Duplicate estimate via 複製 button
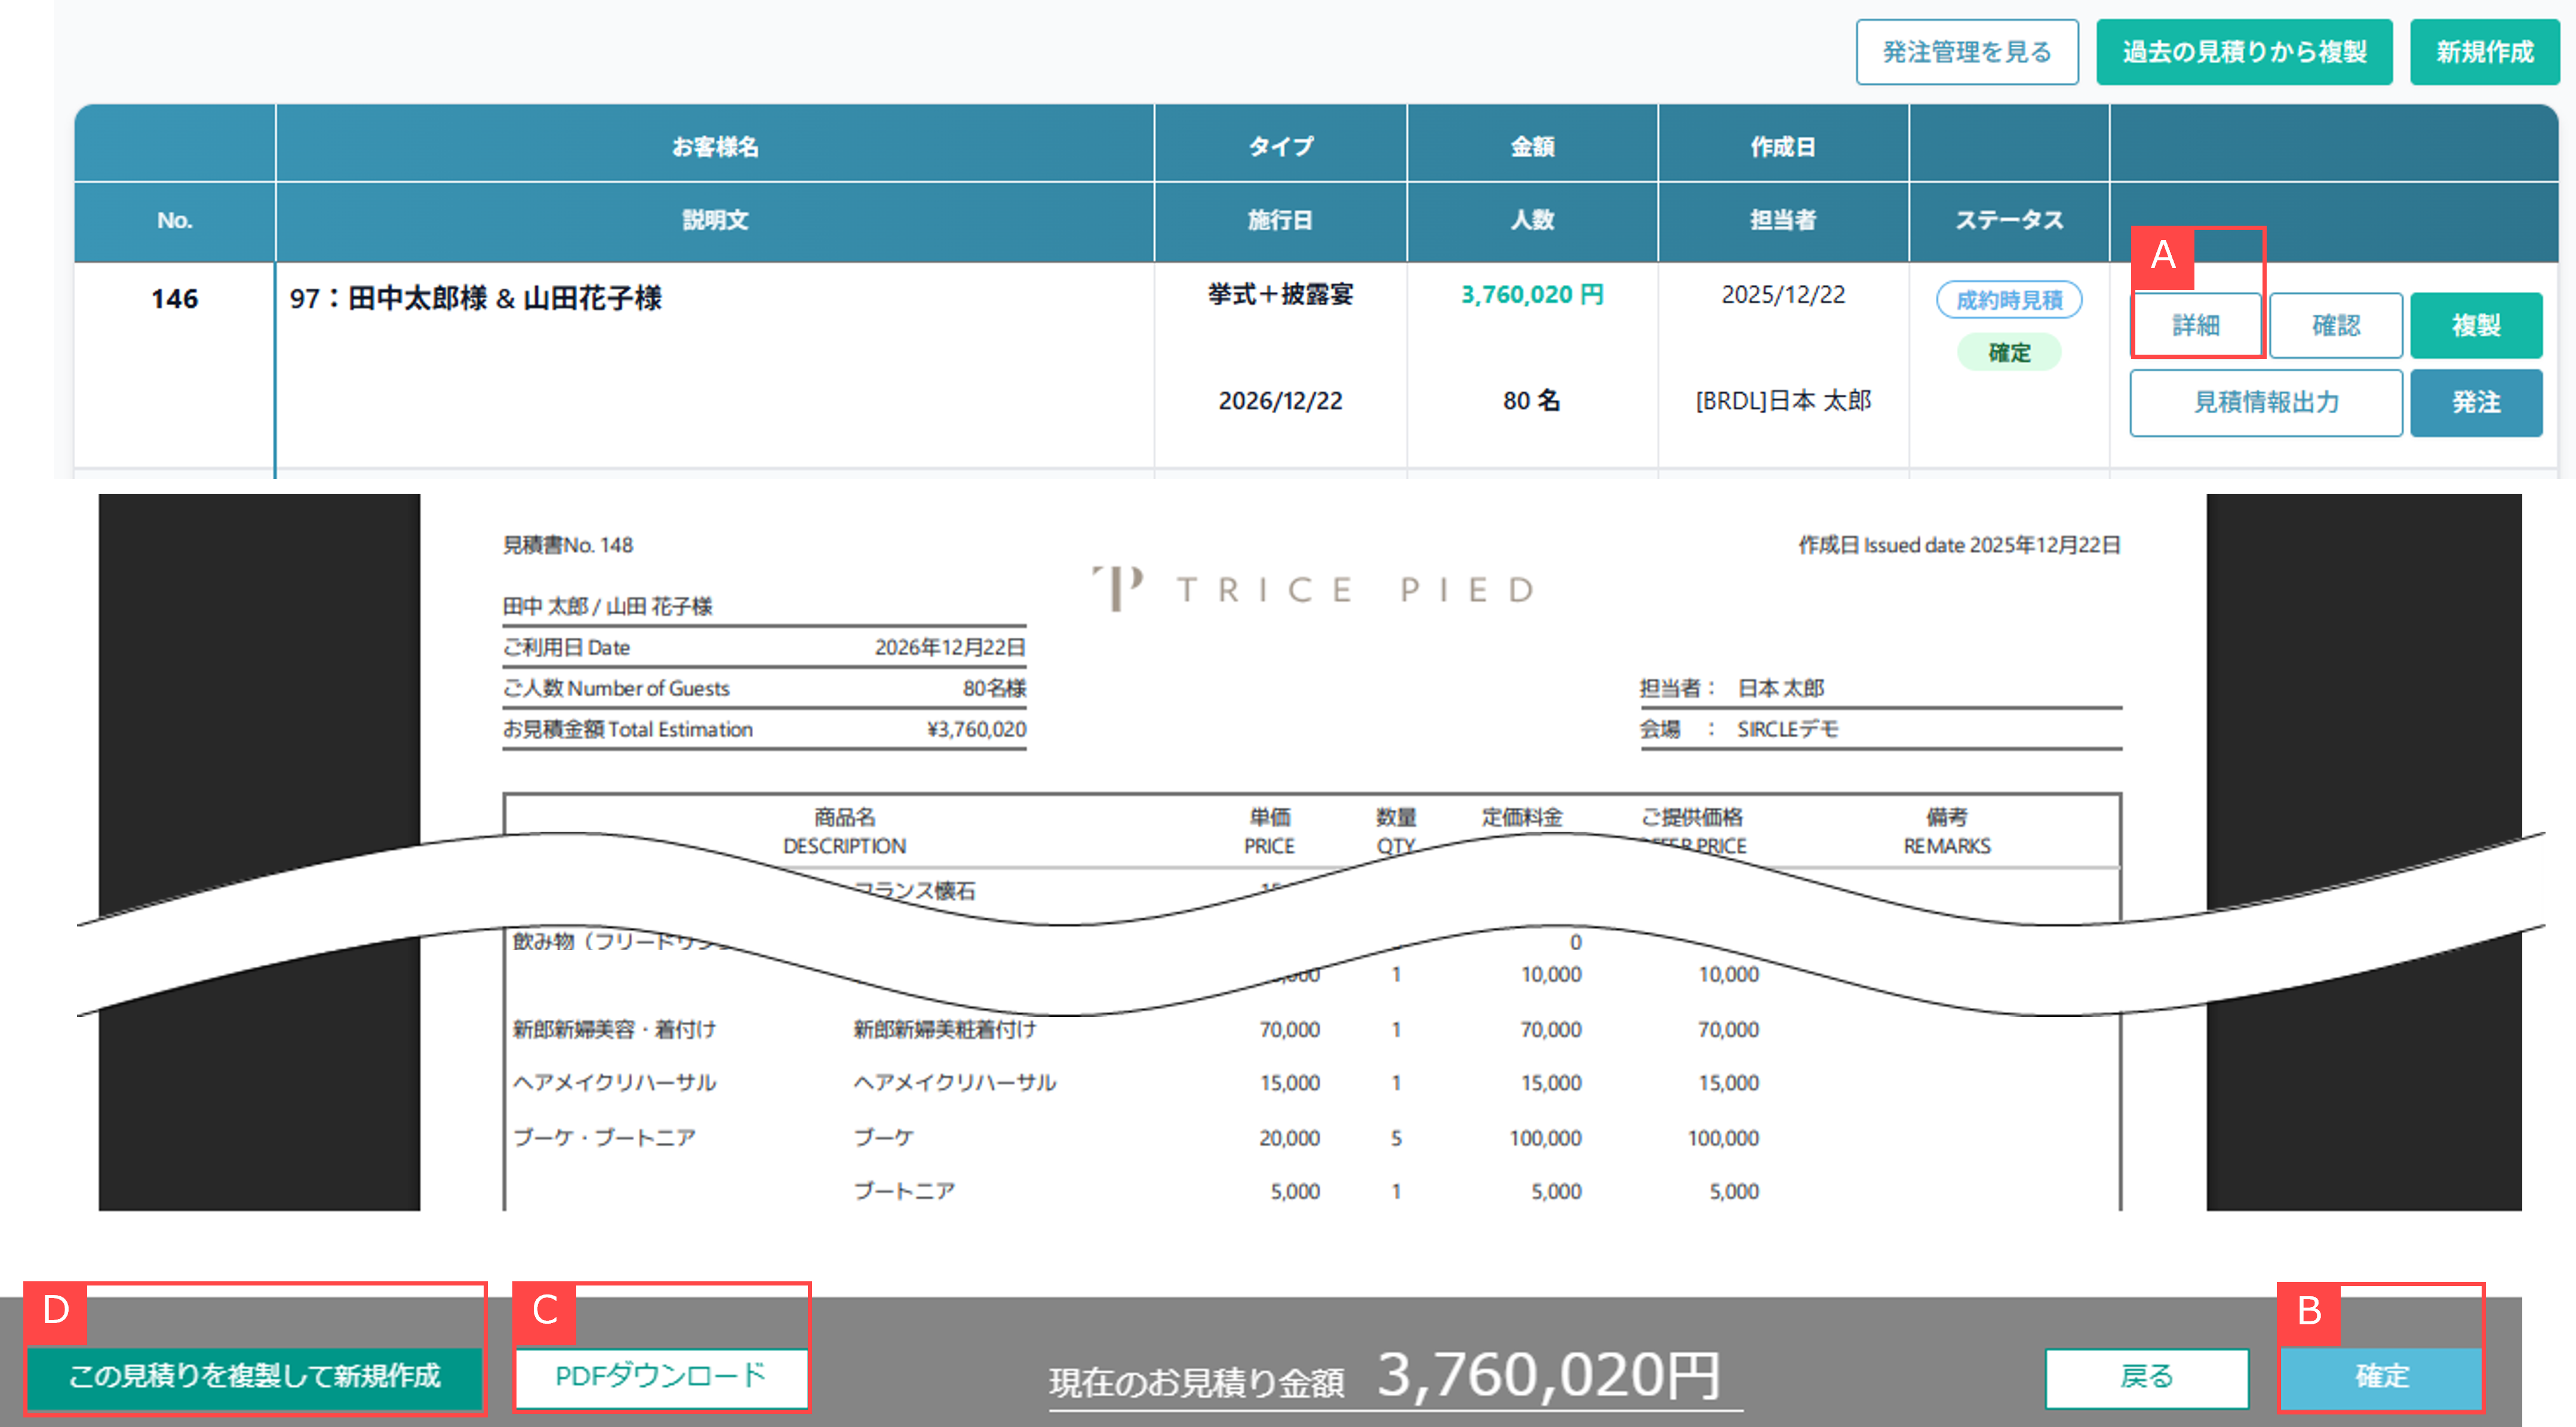Viewport: 2576px width, 1427px height. [2475, 325]
